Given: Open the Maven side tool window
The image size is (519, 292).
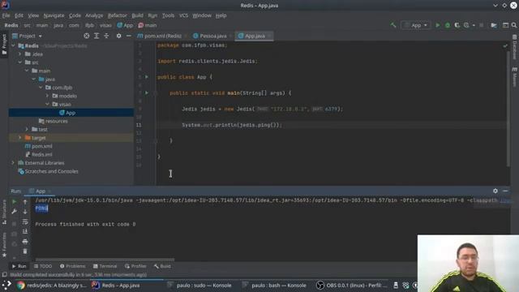Looking at the screenshot, I should point(515,77).
